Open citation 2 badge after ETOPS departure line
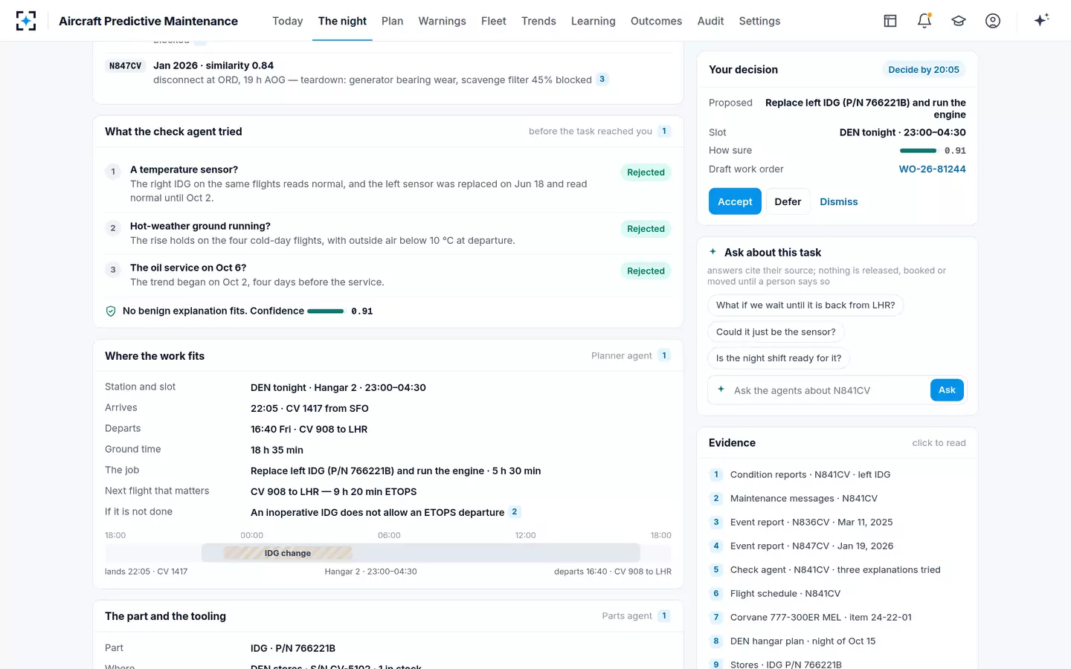The image size is (1071, 669). (x=514, y=511)
